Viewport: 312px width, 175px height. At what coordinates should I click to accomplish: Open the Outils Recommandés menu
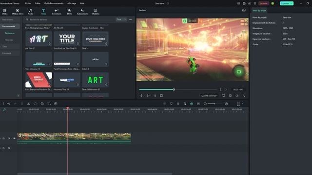click(x=54, y=3)
